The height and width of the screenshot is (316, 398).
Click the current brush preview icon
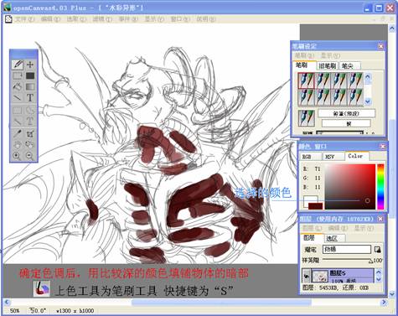306,118
